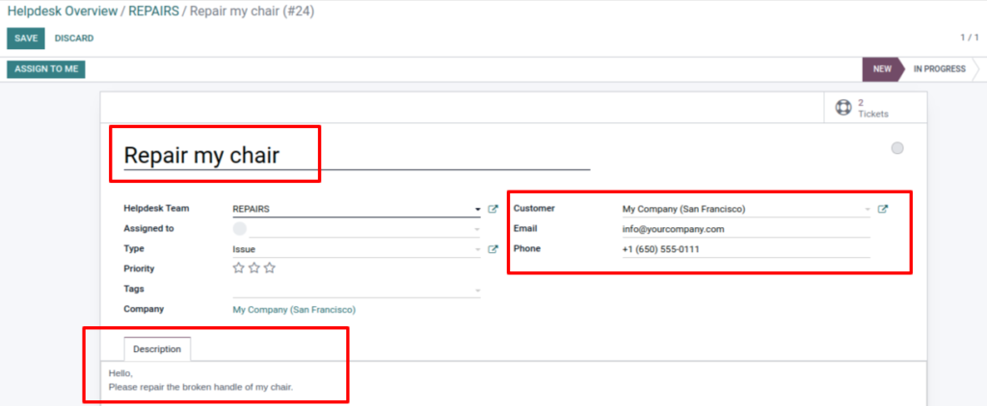
Task: Expand the Assigned to dropdown
Action: click(476, 230)
